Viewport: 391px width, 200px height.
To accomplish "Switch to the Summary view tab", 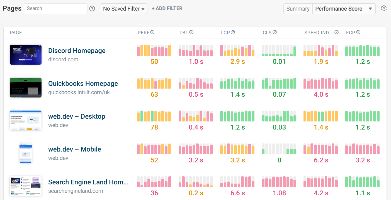I will coord(298,9).
